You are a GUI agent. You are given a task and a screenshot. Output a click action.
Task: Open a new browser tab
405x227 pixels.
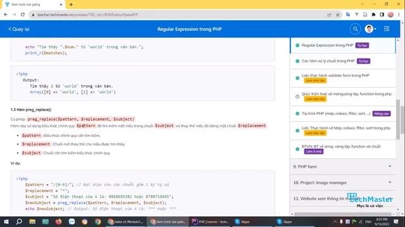click(x=71, y=4)
